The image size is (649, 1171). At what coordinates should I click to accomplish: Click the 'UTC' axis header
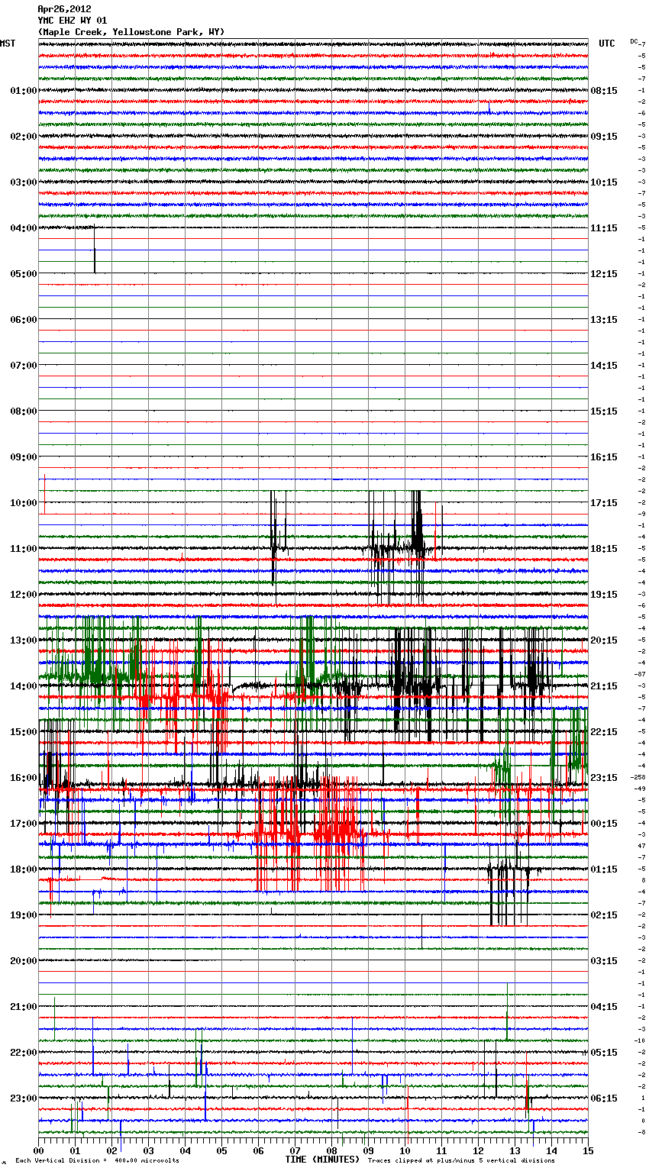coord(607,44)
